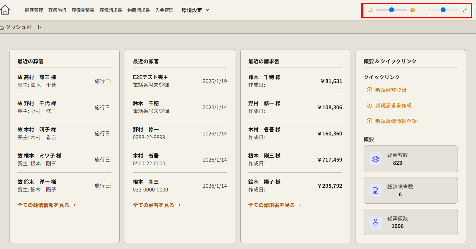The image size is (476, 249).
Task: Click the sun icon beside brightness slider
Action: coord(413,10)
